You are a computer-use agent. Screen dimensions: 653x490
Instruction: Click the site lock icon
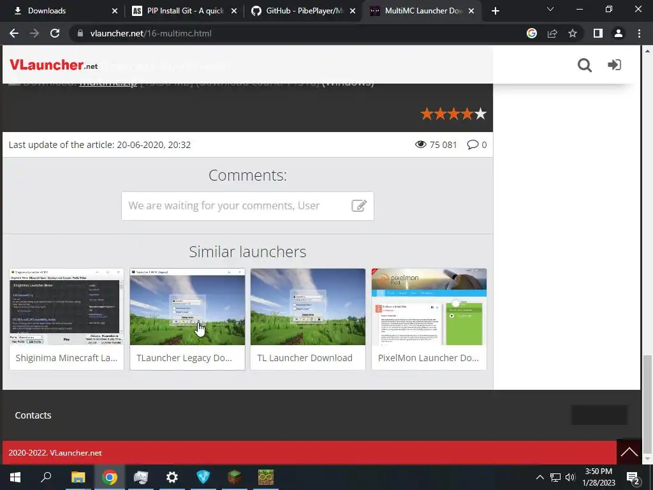click(x=80, y=33)
